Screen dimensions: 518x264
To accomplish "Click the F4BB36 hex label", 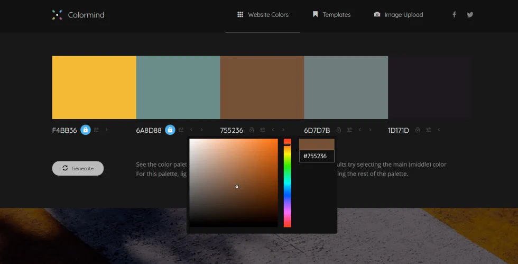I will (64, 130).
